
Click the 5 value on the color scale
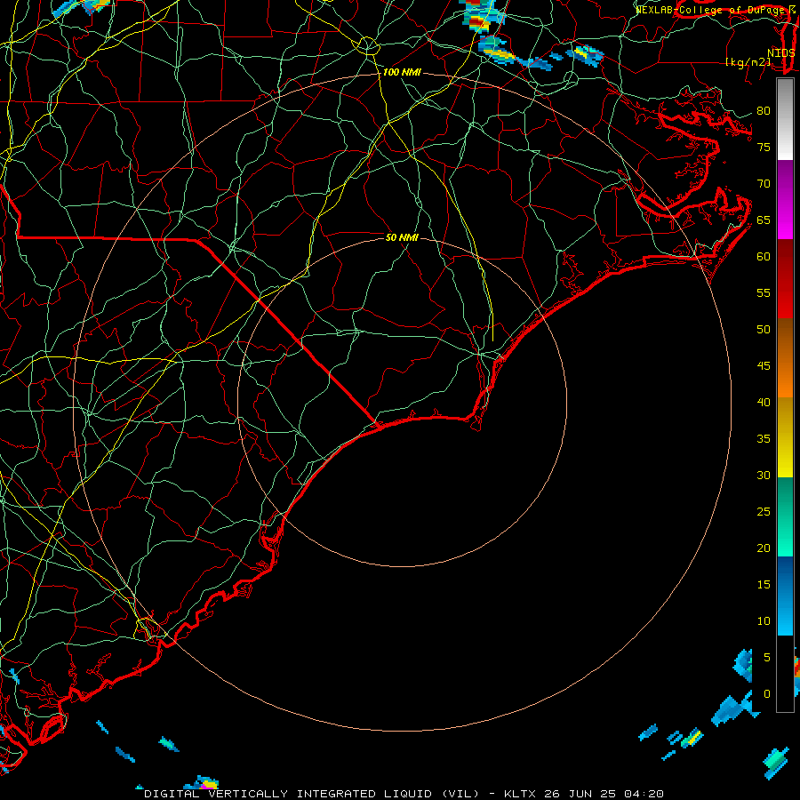point(767,658)
